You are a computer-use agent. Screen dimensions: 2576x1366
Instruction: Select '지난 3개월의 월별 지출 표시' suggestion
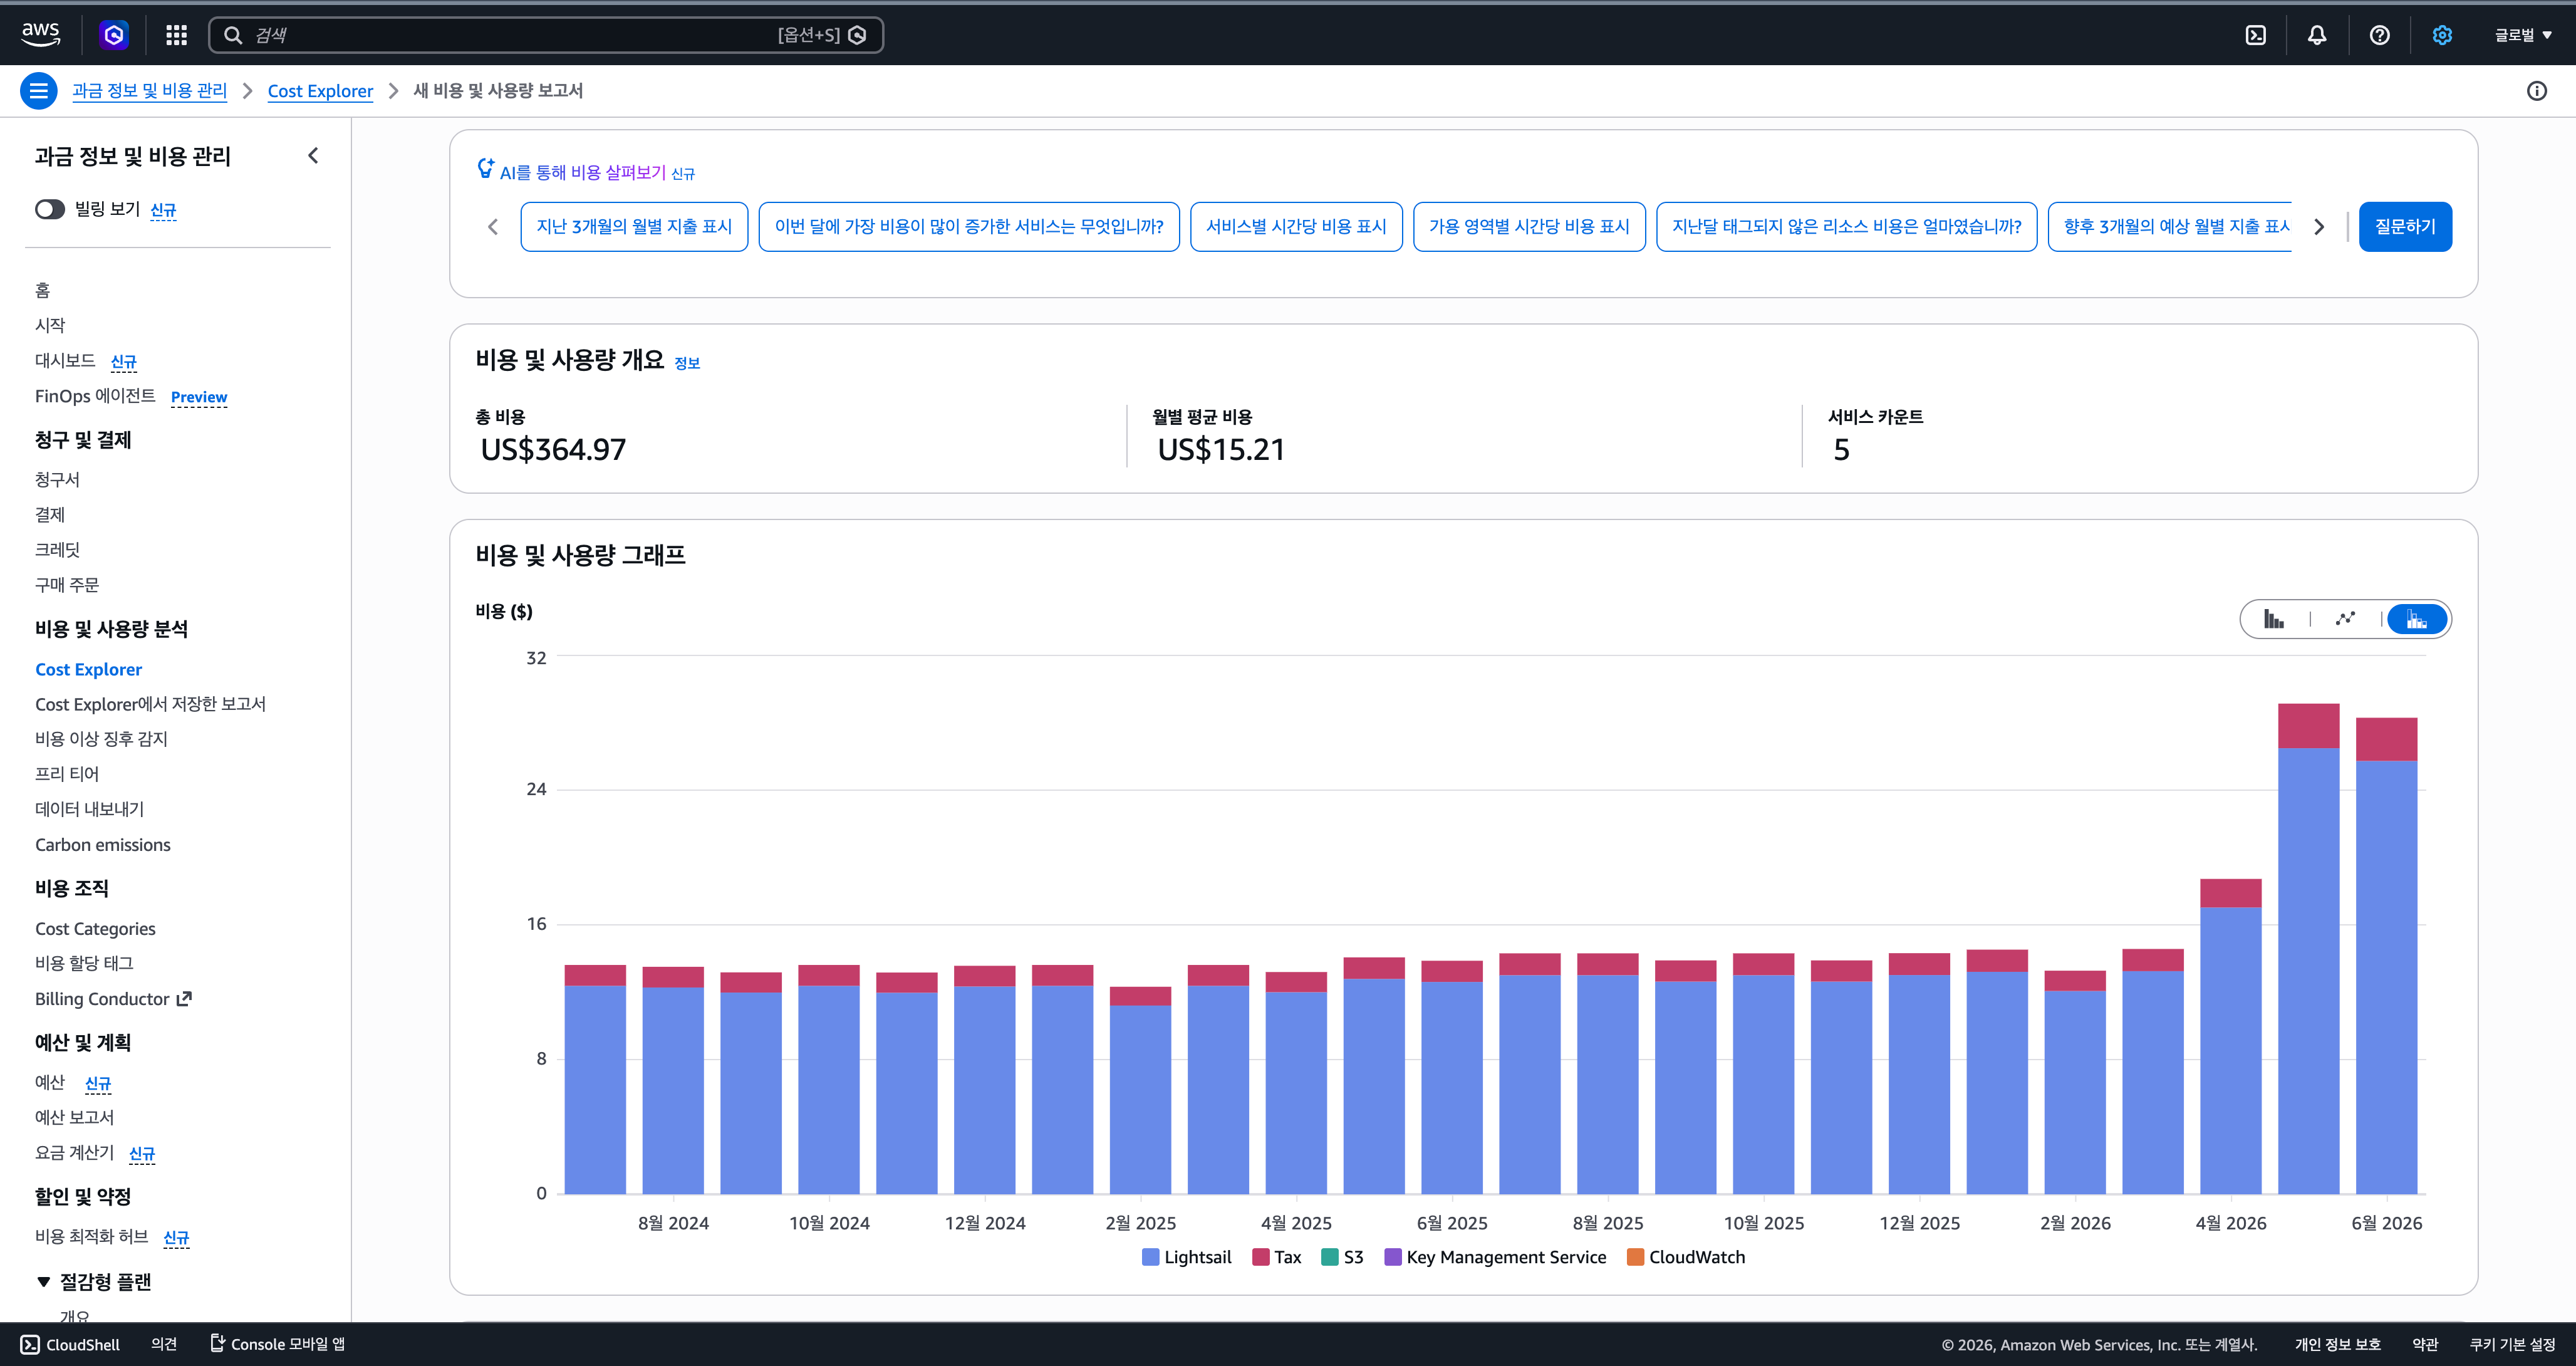click(634, 226)
